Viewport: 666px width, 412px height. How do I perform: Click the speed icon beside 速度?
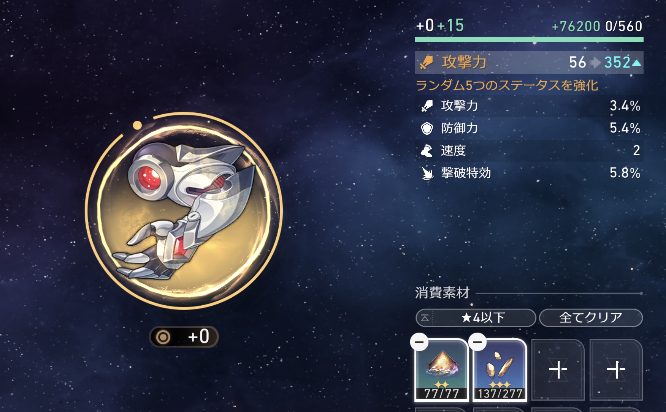[x=427, y=151]
